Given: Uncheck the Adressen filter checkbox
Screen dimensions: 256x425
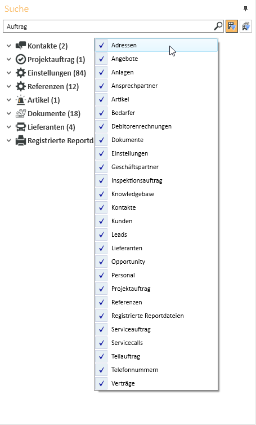Looking at the screenshot, I should (x=101, y=45).
